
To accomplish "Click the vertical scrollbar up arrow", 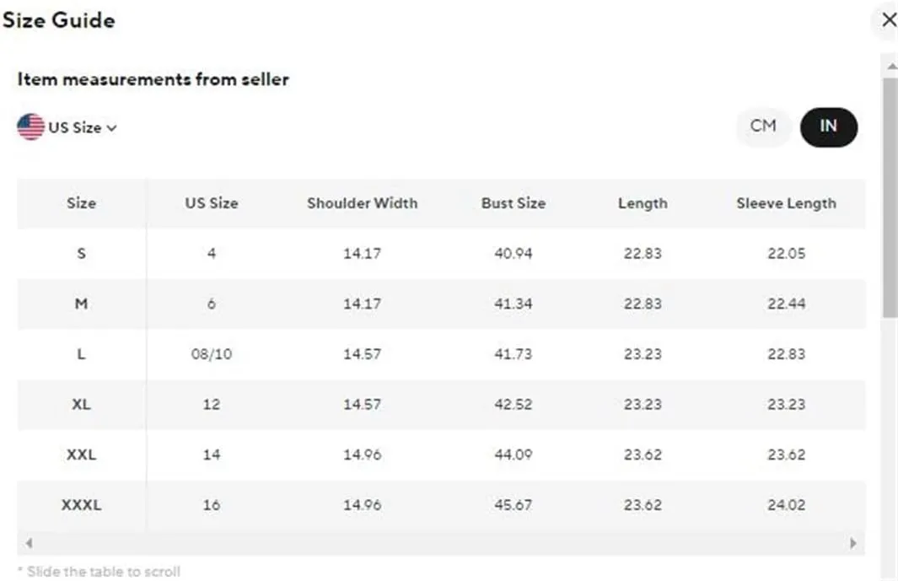I will 890,66.
